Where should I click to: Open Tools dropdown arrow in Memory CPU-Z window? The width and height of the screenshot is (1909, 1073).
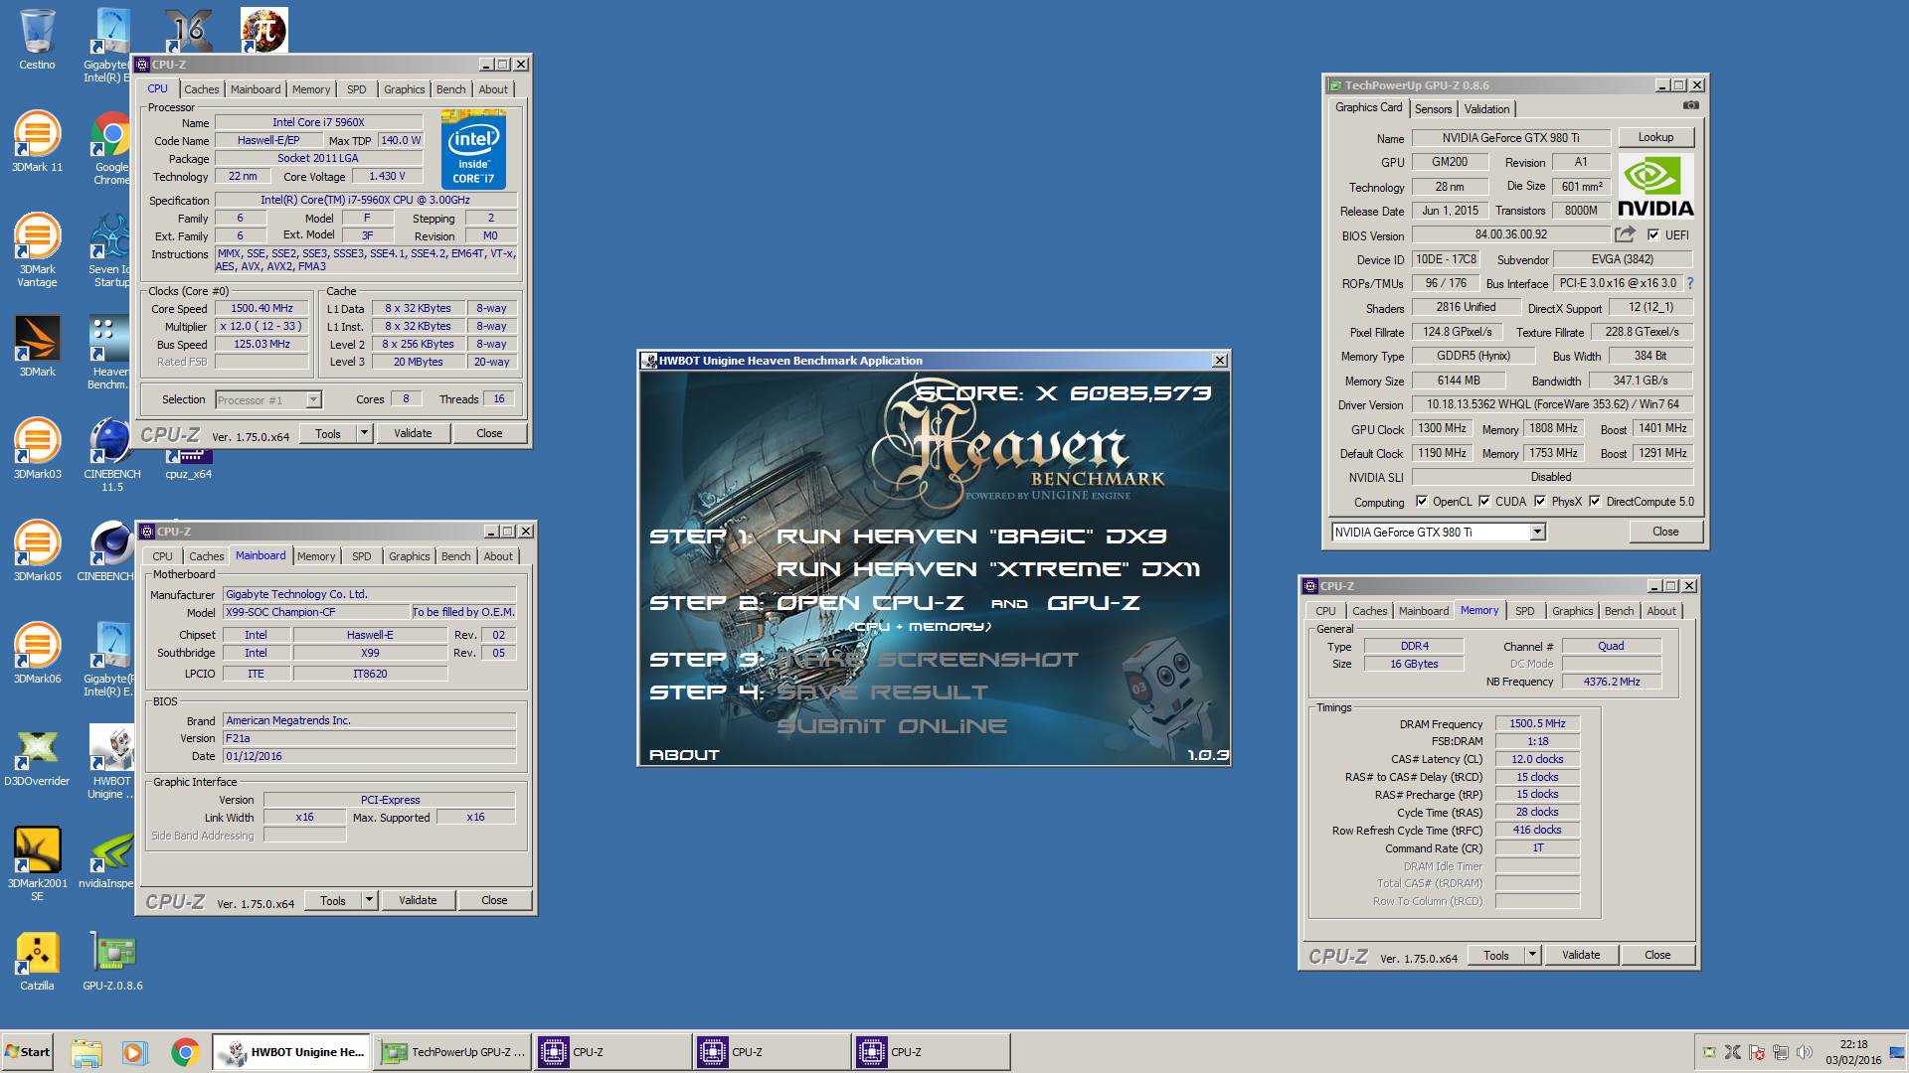pos(1532,955)
